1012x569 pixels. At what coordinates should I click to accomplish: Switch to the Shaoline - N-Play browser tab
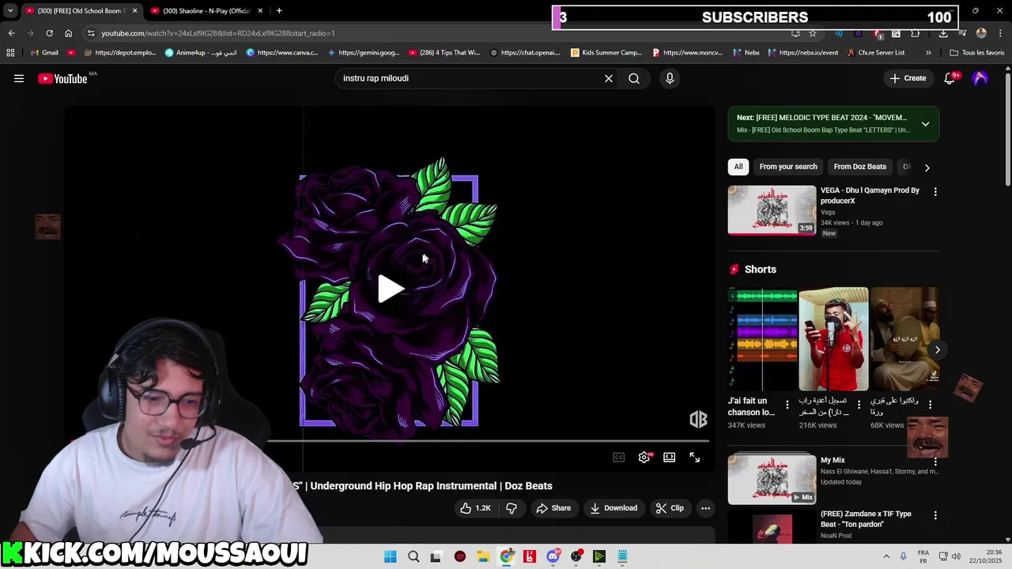[x=206, y=11]
